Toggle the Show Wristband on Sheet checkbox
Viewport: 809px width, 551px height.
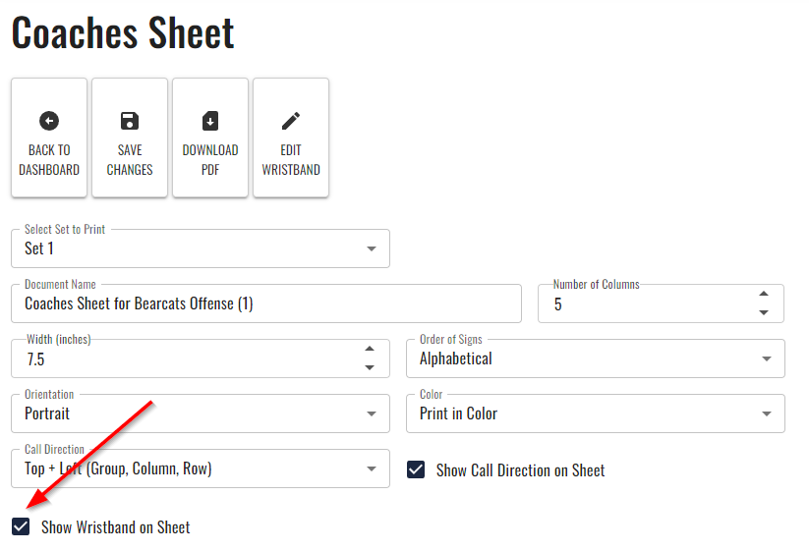tap(21, 527)
